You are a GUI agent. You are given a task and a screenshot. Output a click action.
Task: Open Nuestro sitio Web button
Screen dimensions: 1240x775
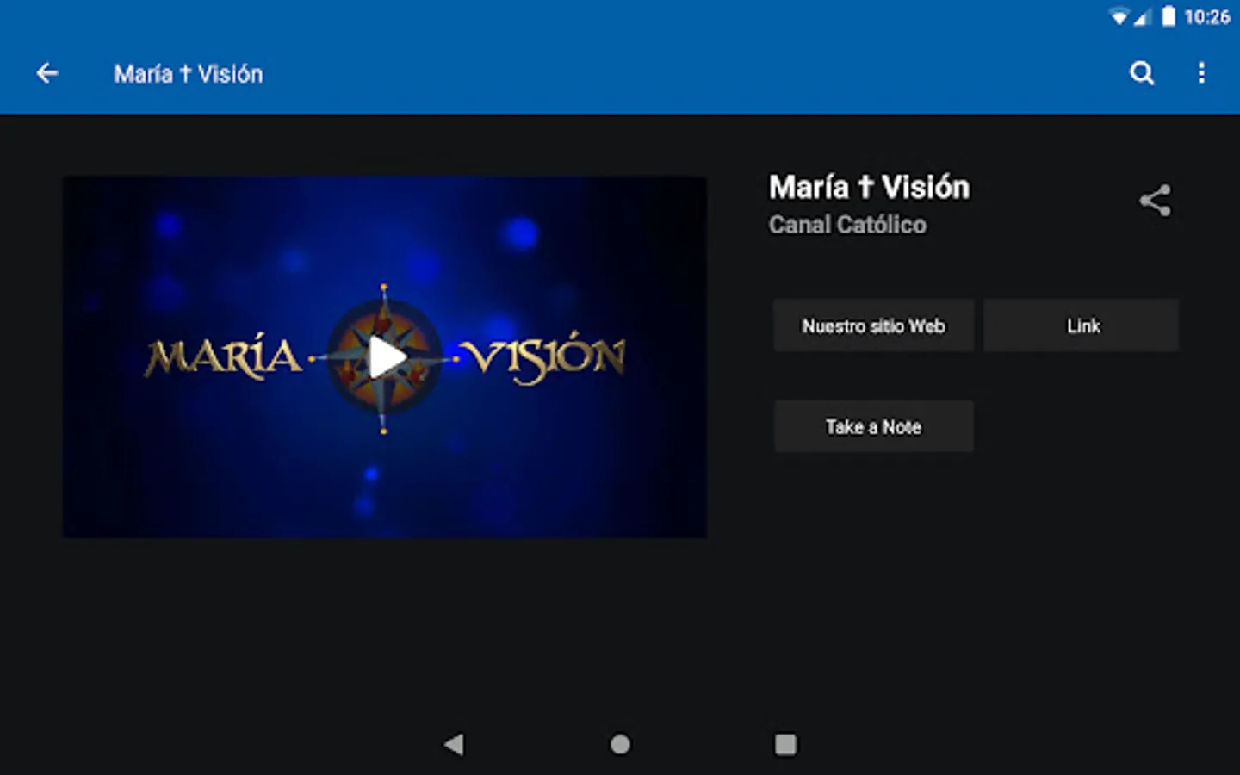pos(873,325)
